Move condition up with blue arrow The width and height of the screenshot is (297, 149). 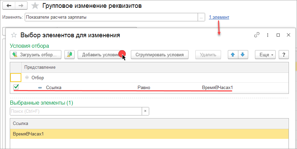coord(233,55)
